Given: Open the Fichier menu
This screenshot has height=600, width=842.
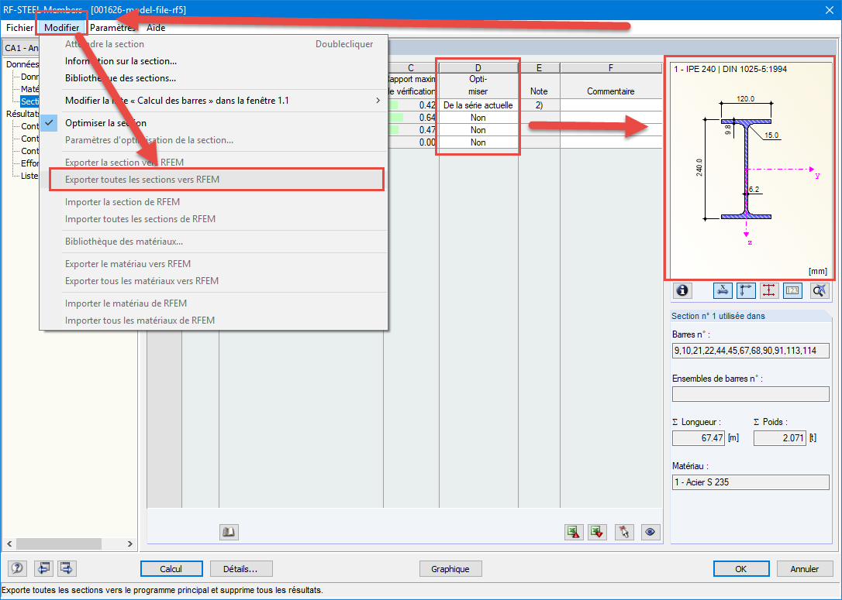Looking at the screenshot, I should [19, 27].
